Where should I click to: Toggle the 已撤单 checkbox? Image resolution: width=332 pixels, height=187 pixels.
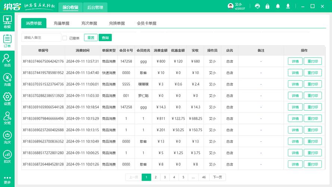click(x=65, y=38)
